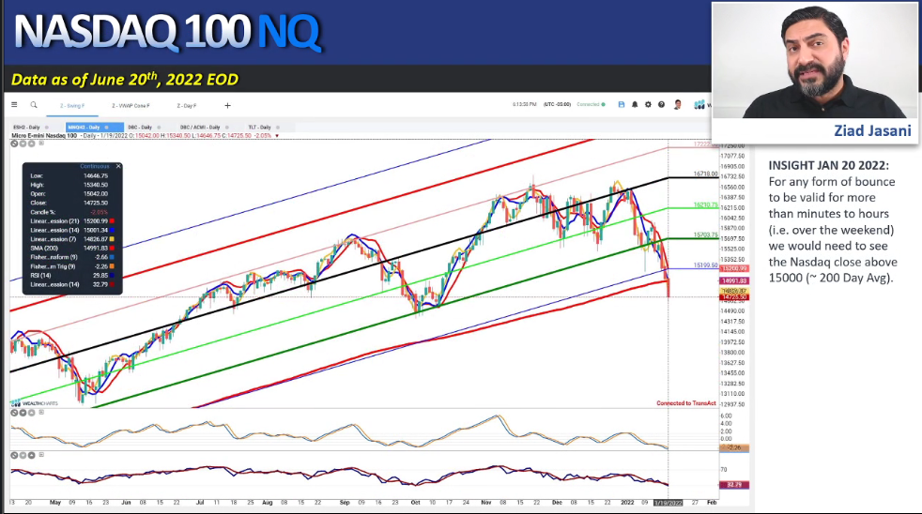Open settings gear icon in top bar
The width and height of the screenshot is (922, 514).
pyautogui.click(x=648, y=104)
